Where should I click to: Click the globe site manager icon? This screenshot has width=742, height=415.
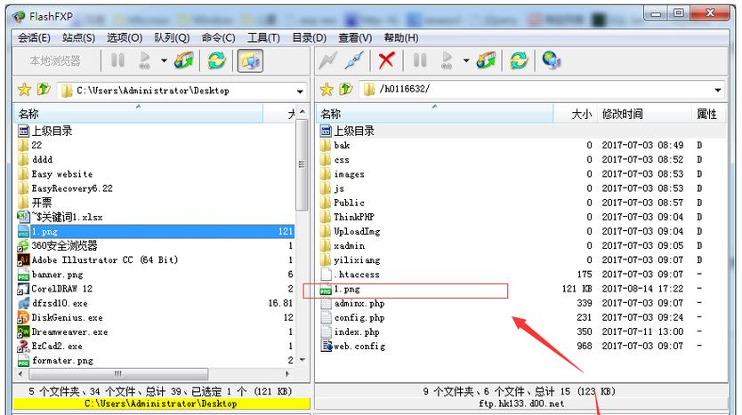coord(552,60)
